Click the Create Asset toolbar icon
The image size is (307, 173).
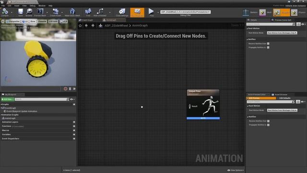tap(56, 12)
